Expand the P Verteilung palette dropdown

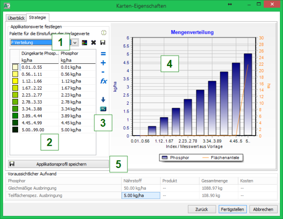point(75,43)
